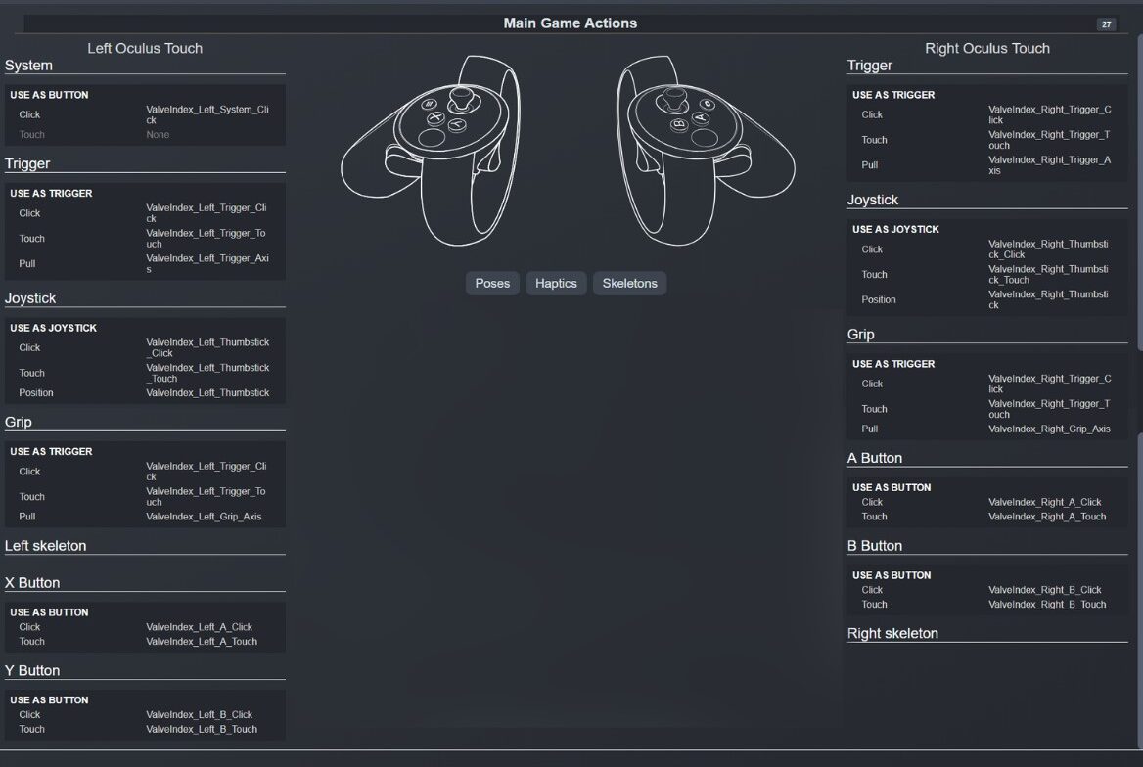Screen dimensions: 1143x767
Task: Edit USE AS TRIGGER mode under left Trigger
Action: click(51, 193)
